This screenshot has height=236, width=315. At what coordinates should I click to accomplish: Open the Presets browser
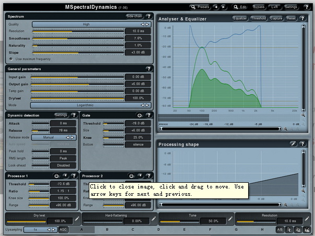click(200, 7)
